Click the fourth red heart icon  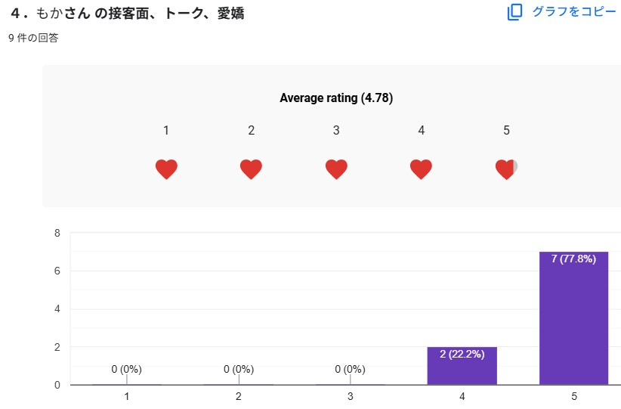pos(421,169)
